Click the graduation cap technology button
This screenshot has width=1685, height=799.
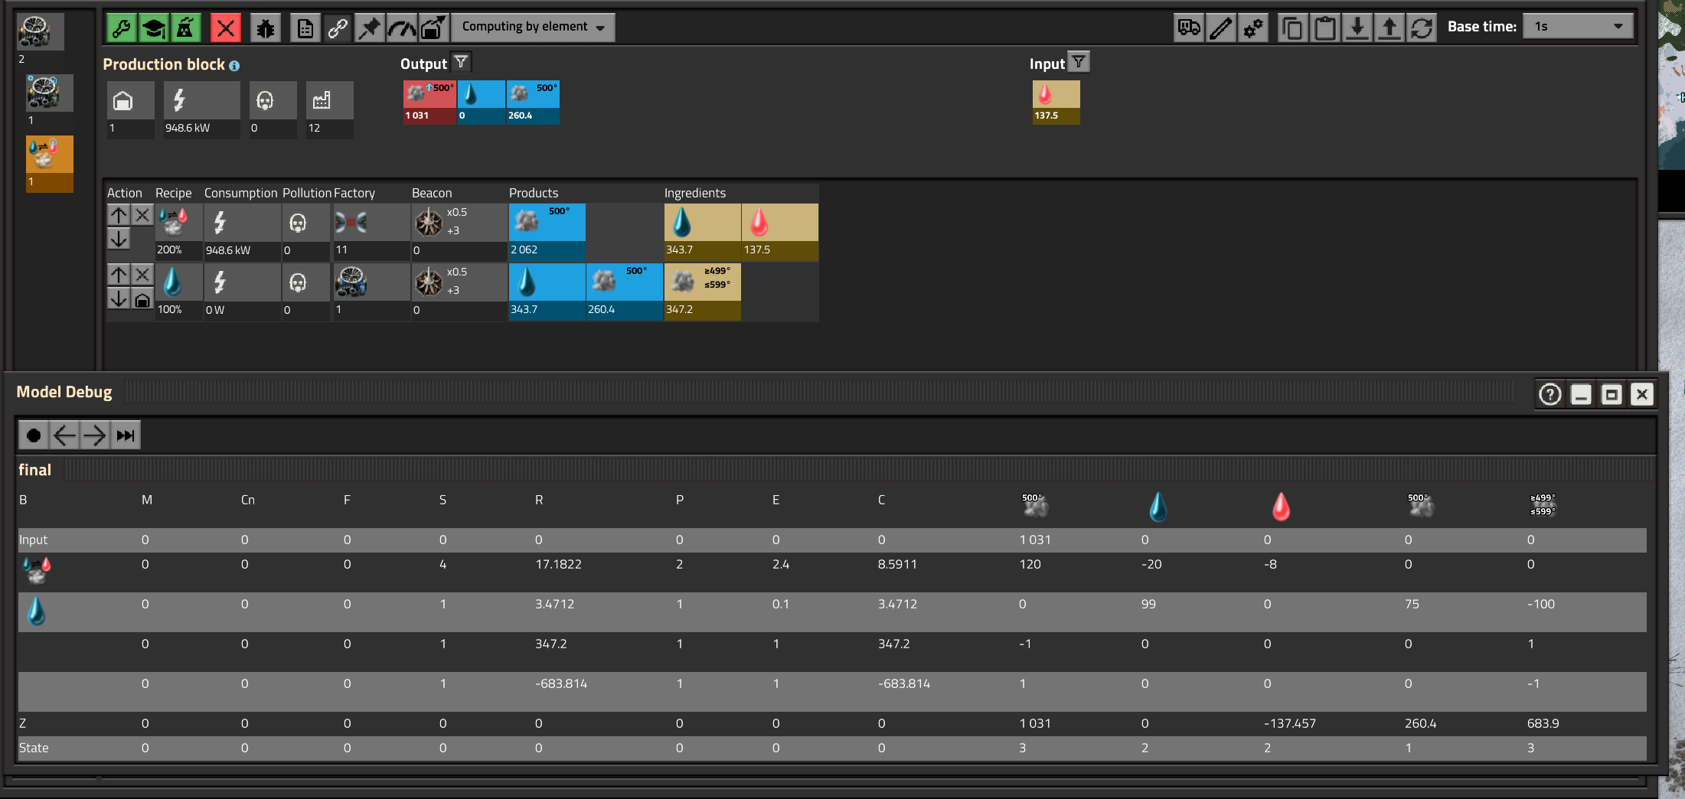click(x=153, y=28)
